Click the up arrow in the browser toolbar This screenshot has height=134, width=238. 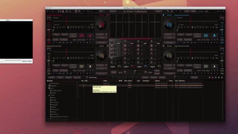(x=136, y=77)
